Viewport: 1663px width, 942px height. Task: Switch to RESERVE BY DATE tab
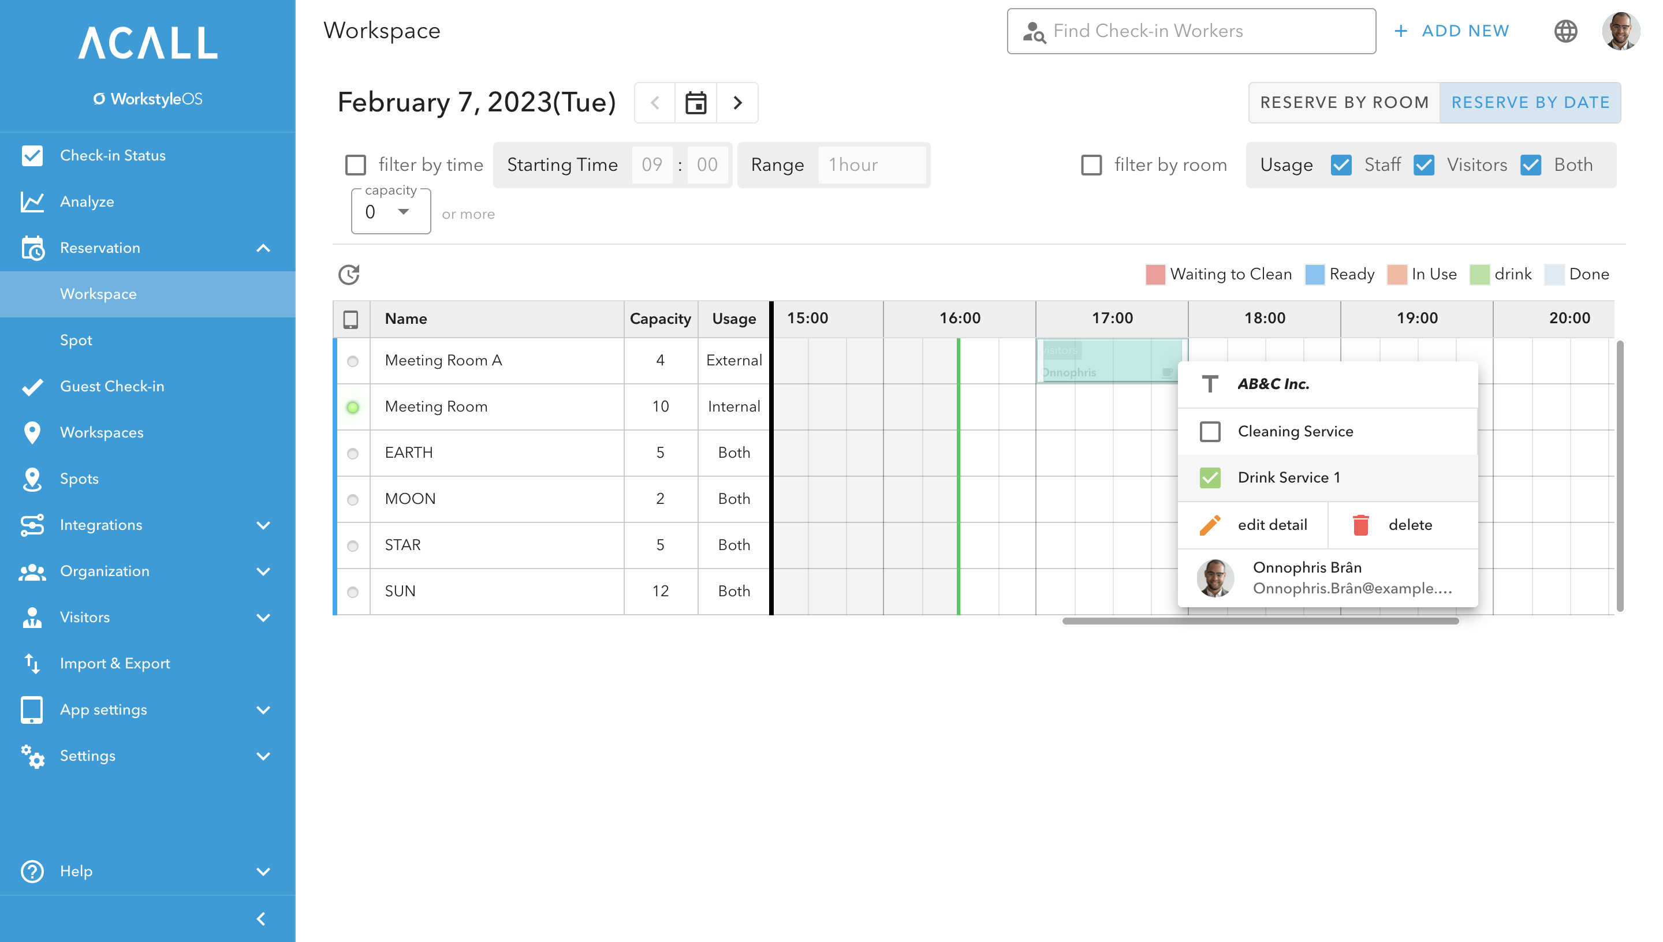point(1530,103)
